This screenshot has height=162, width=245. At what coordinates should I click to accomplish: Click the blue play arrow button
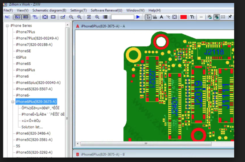click(138, 17)
